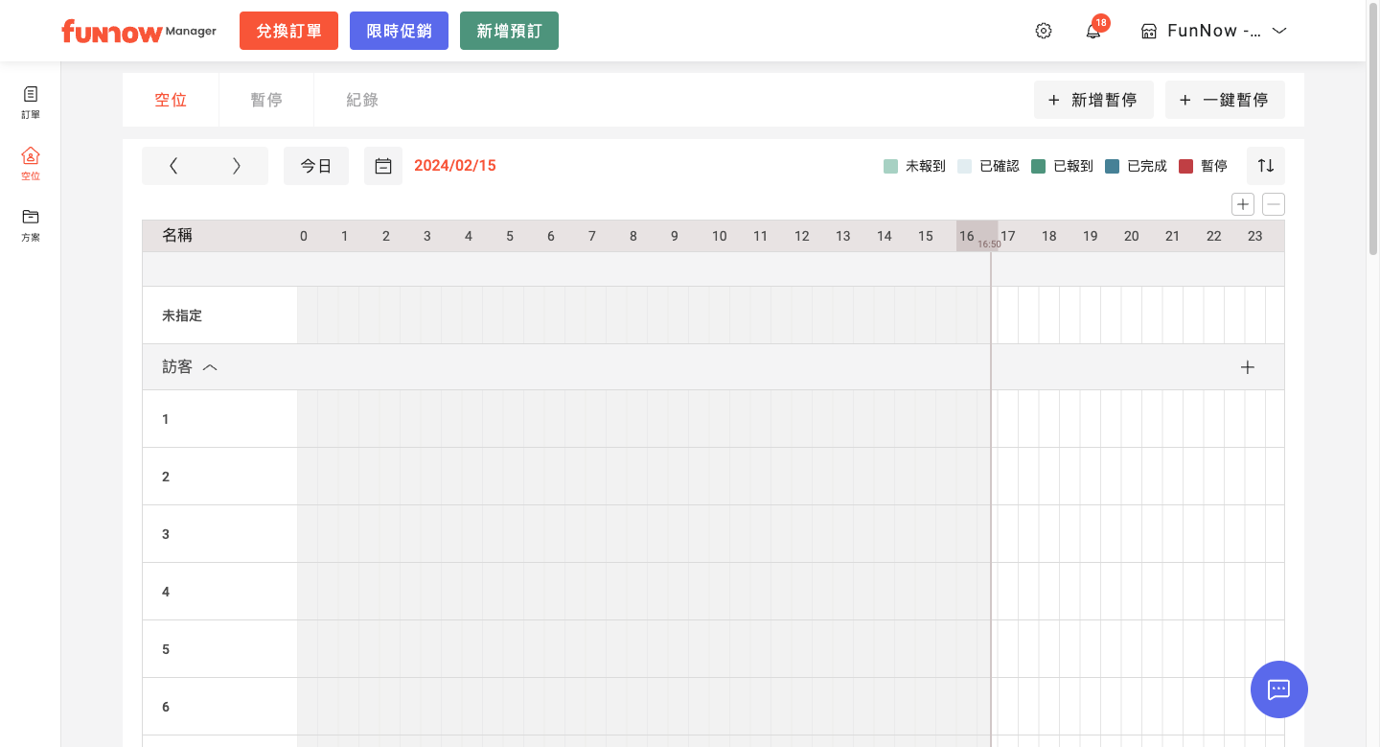Viewport: 1380px width, 747px height.
Task: Click the 16:50 current time marker
Action: pyautogui.click(x=990, y=245)
